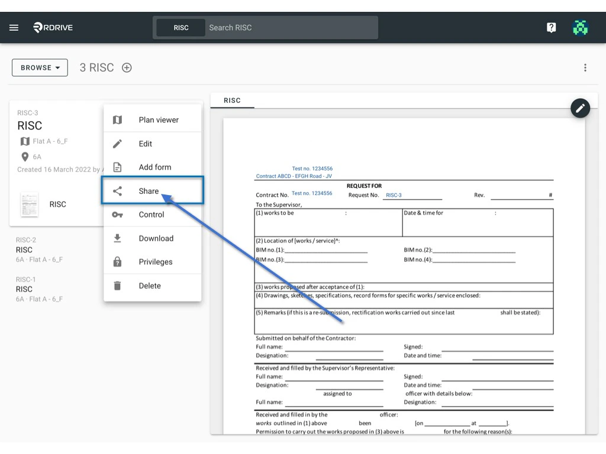
Task: Click the help question mark icon
Action: coord(551,27)
